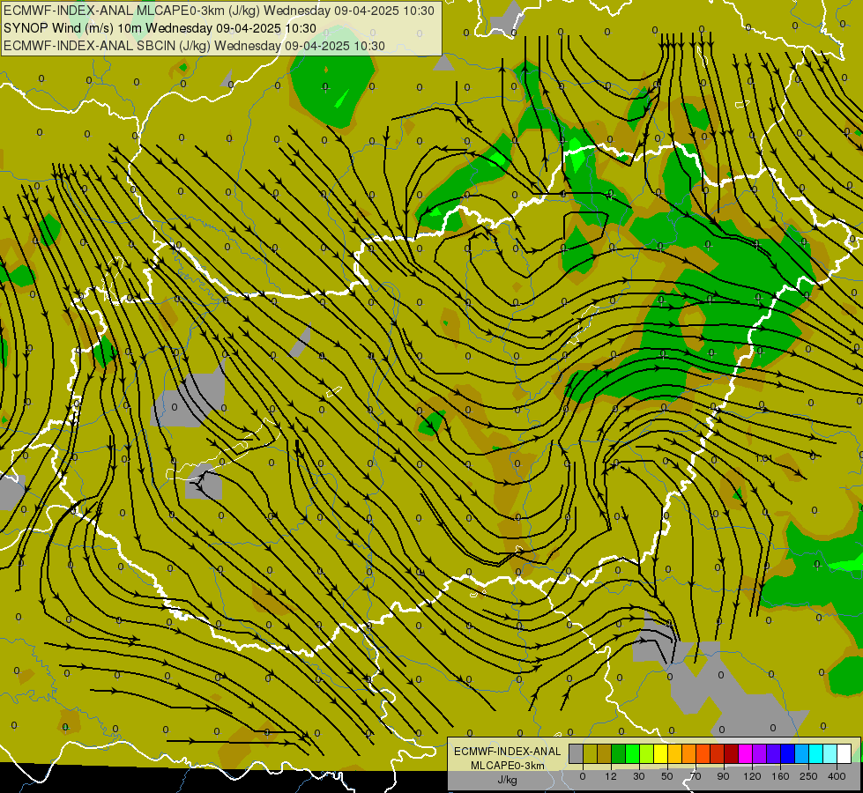The image size is (863, 793).
Task: Click the legend text MLCAPE0-3km
Action: tap(507, 766)
